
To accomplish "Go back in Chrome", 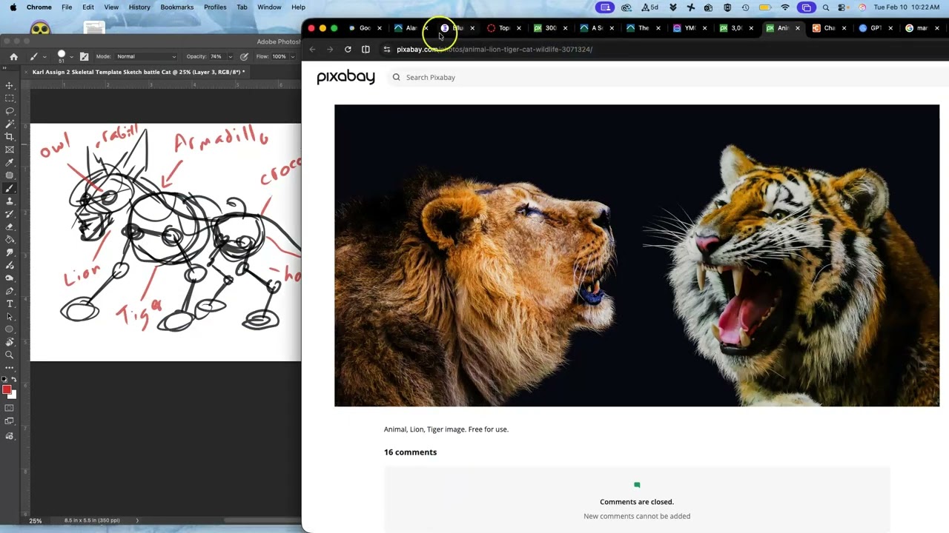I will pos(312,49).
